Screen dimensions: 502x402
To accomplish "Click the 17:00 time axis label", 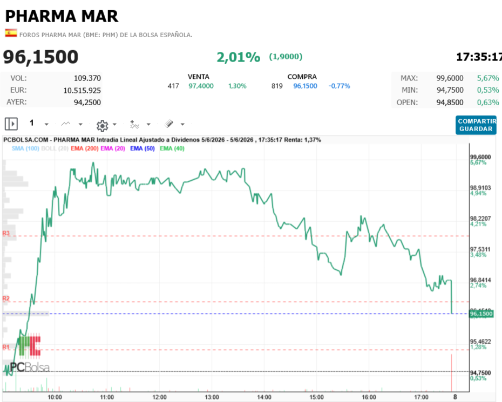I will (421, 397).
